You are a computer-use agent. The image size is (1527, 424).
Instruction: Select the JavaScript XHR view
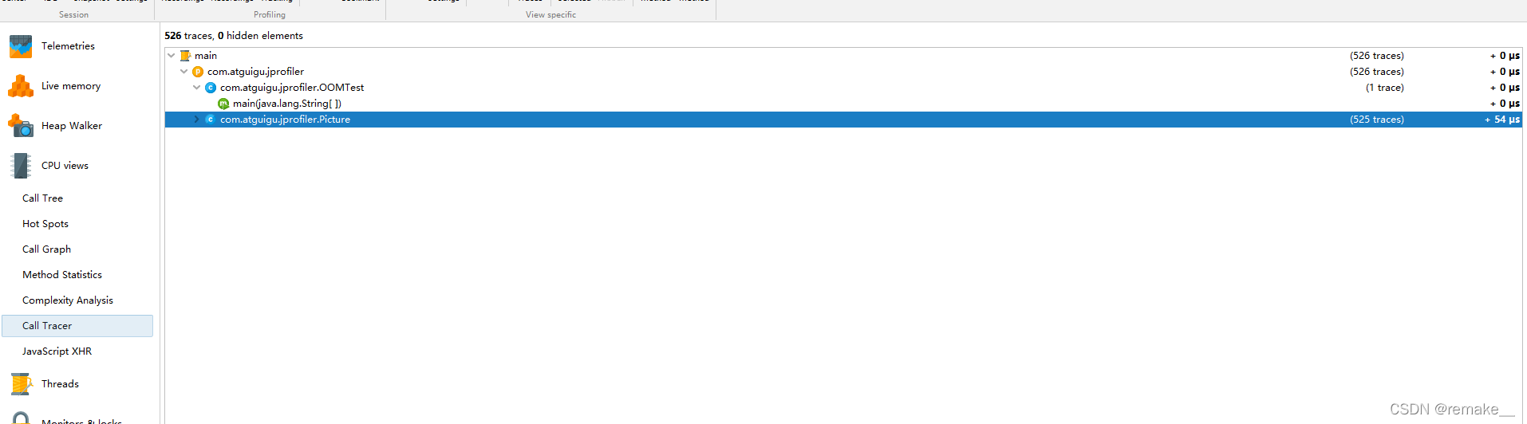(57, 351)
